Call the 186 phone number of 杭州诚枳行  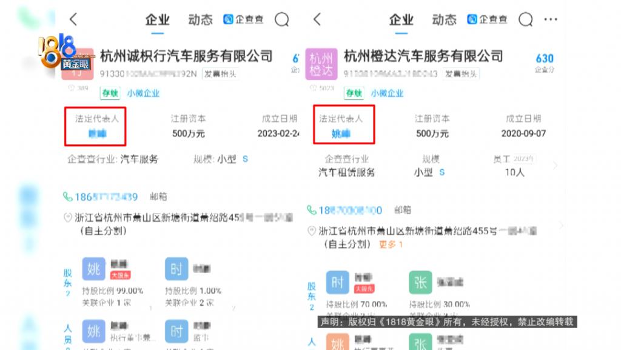point(106,197)
